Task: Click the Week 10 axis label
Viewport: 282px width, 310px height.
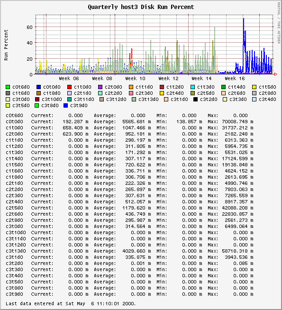Action: click(135, 79)
